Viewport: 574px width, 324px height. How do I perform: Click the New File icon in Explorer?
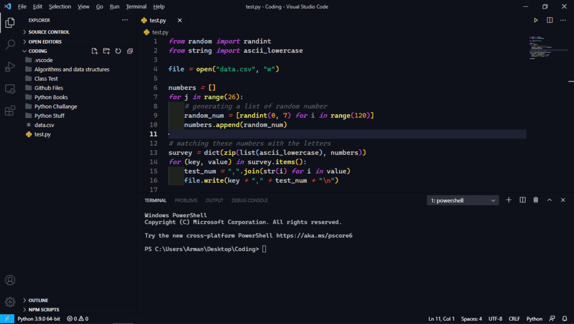pyautogui.click(x=95, y=51)
